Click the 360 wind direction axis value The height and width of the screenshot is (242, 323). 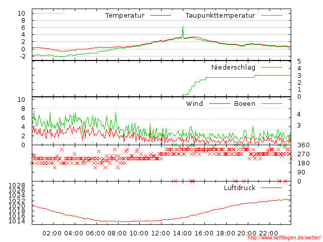pyautogui.click(x=303, y=145)
